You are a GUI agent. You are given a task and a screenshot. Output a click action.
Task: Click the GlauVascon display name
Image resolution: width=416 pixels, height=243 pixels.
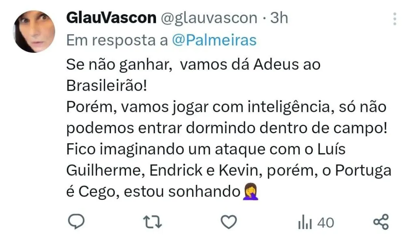click(111, 18)
